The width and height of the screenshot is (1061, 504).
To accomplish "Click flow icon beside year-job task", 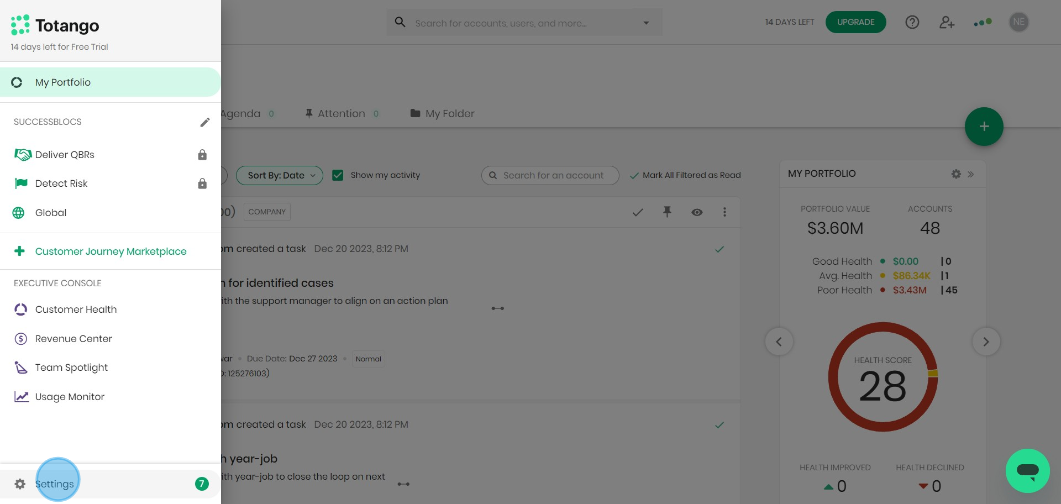I will click(404, 484).
